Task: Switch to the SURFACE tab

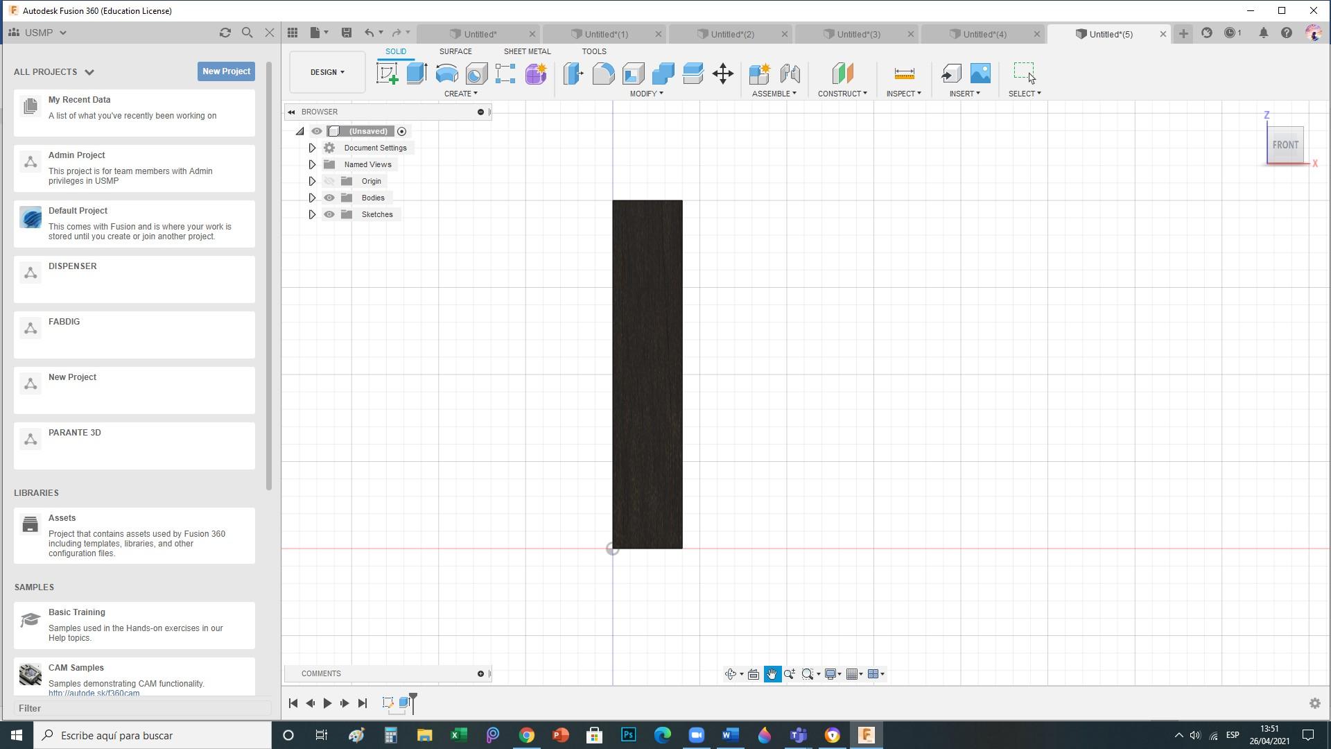Action: pos(455,51)
